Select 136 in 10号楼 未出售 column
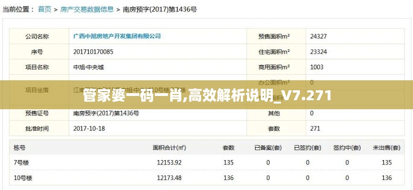 tap(387, 178)
